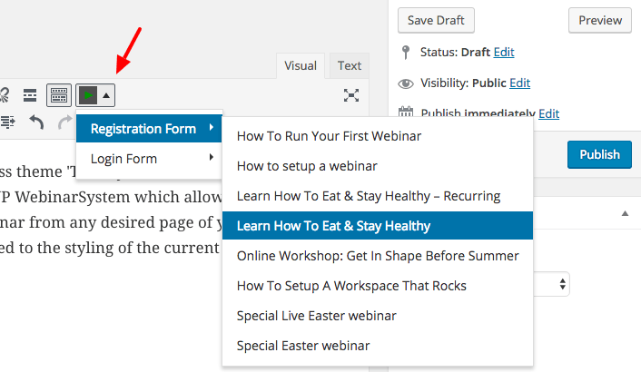The height and width of the screenshot is (372, 641).
Task: Switch to the Visual editor tab
Action: coord(301,65)
